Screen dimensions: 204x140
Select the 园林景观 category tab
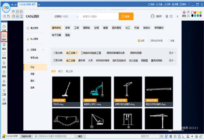point(116,28)
